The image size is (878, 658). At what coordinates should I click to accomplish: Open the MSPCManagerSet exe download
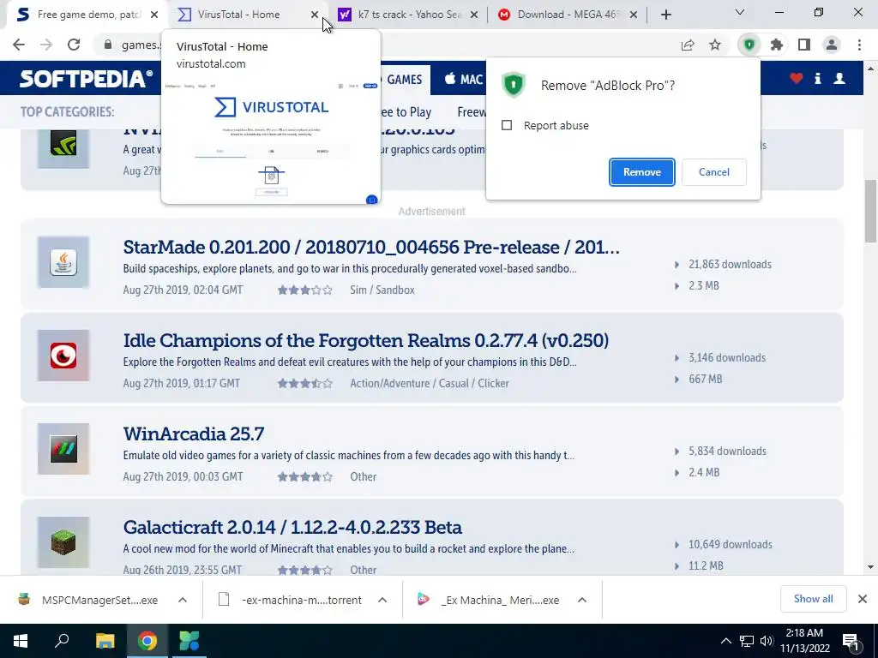click(x=87, y=600)
